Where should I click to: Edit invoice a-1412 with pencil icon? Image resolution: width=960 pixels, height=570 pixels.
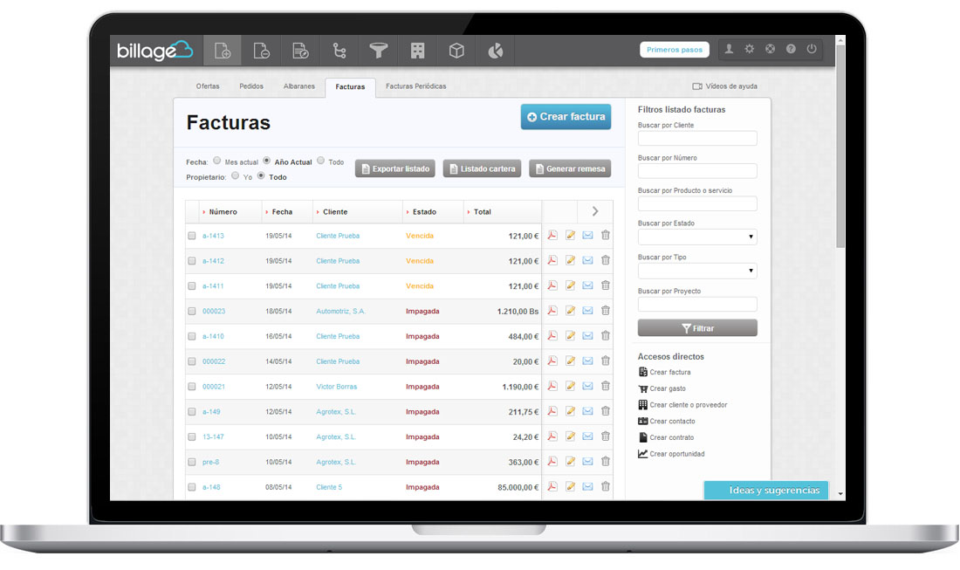click(570, 261)
